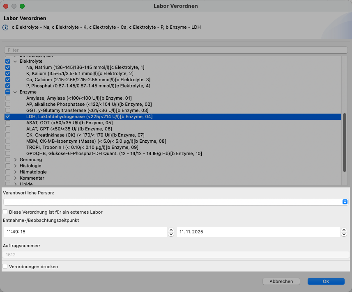This screenshot has width=352, height=292.
Task: Collapse the Enzyme group
Action: point(15,92)
